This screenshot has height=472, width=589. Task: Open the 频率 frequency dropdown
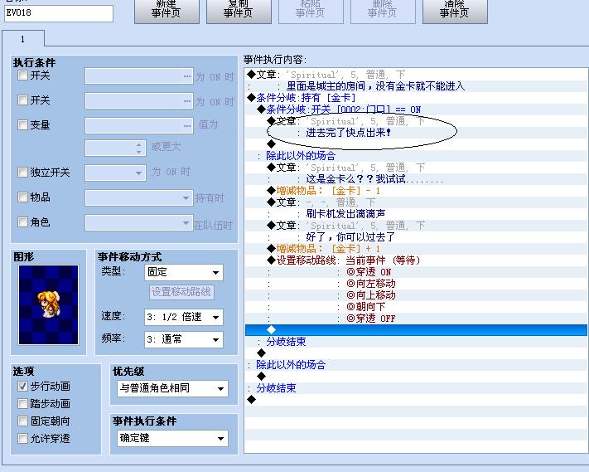pyautogui.click(x=184, y=339)
